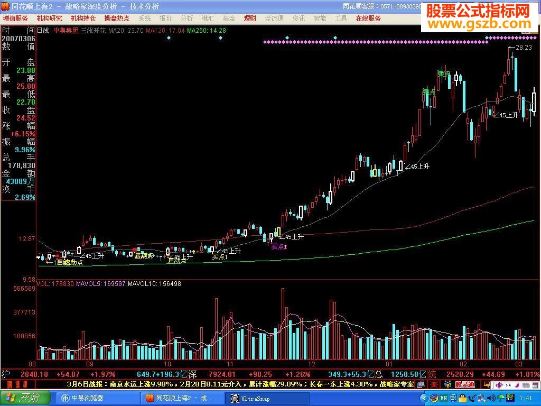The width and height of the screenshot is (541, 406).
Task: Toggle the Chinese input mode 中 icon
Action: (499, 385)
